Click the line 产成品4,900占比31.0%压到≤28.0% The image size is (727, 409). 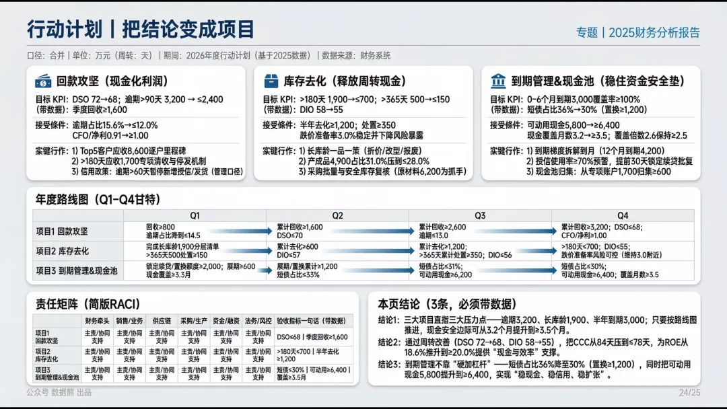(x=364, y=161)
